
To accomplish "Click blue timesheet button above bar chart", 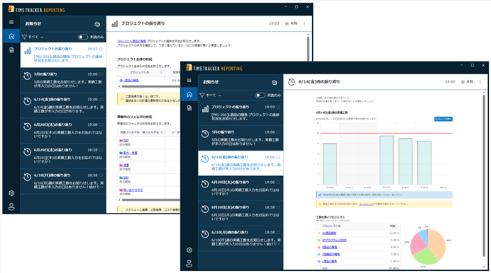I will click(x=443, y=119).
